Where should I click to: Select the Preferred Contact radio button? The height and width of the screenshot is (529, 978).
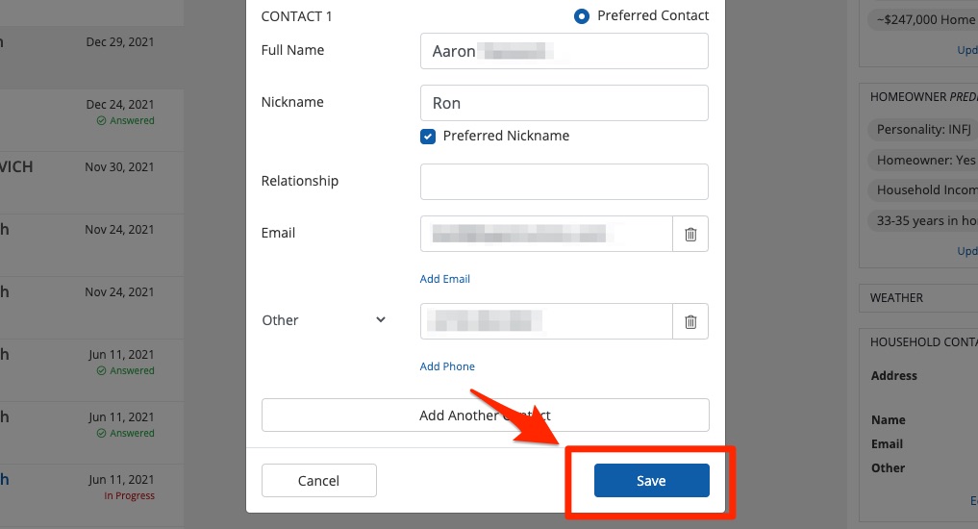point(581,16)
